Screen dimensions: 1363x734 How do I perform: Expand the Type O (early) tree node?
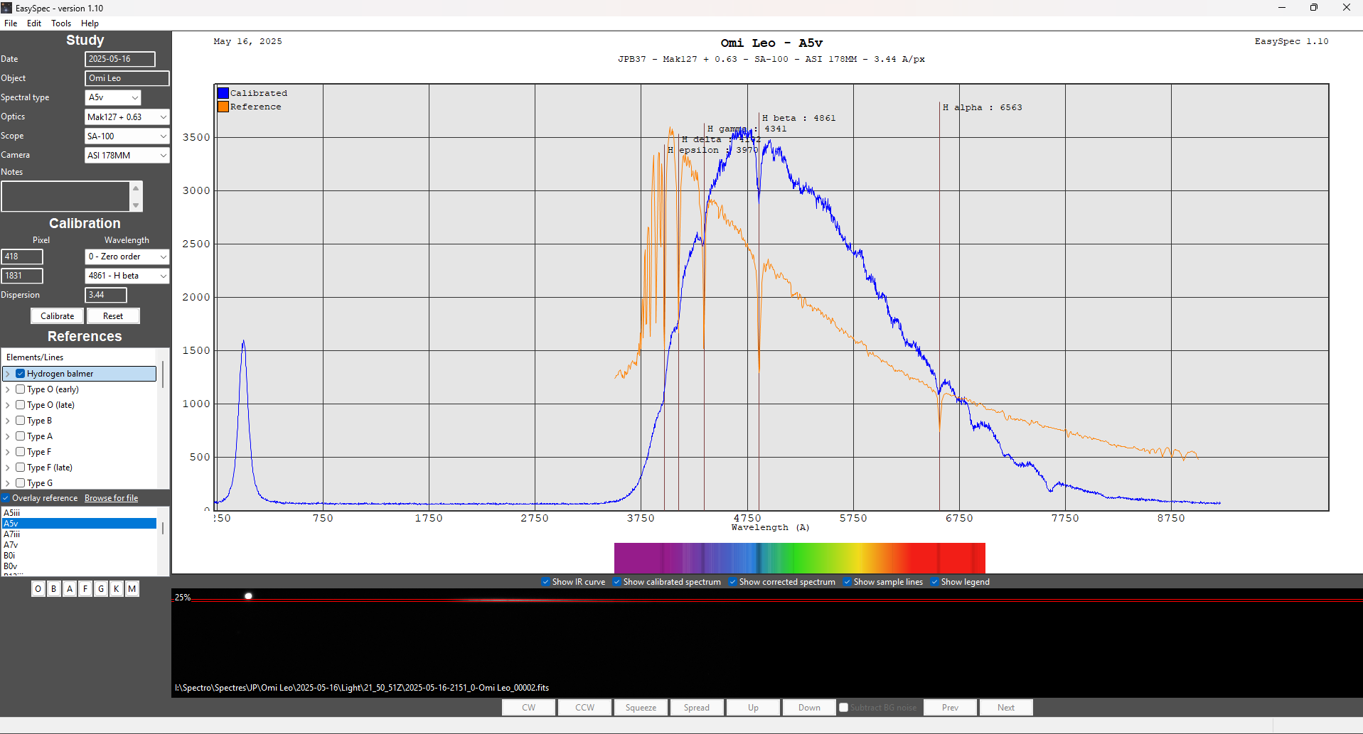[8, 389]
